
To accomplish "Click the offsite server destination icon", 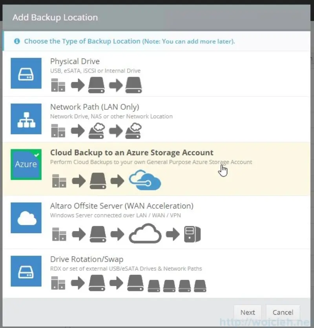I will pos(192,234).
